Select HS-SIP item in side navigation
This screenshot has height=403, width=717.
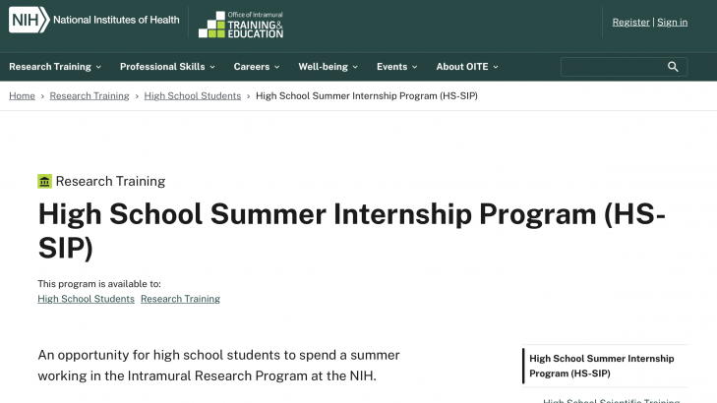click(604, 366)
